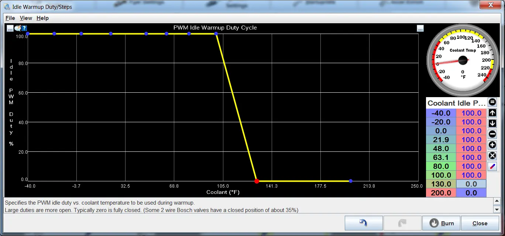505x236 pixels.
Task: Click the graph annotation note icon
Action: [x=18, y=28]
